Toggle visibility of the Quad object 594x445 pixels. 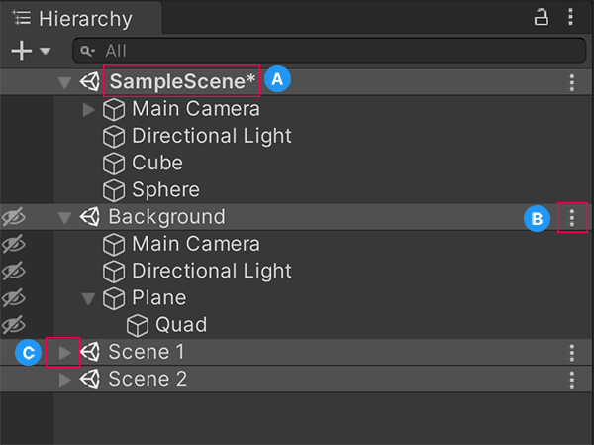point(13,324)
